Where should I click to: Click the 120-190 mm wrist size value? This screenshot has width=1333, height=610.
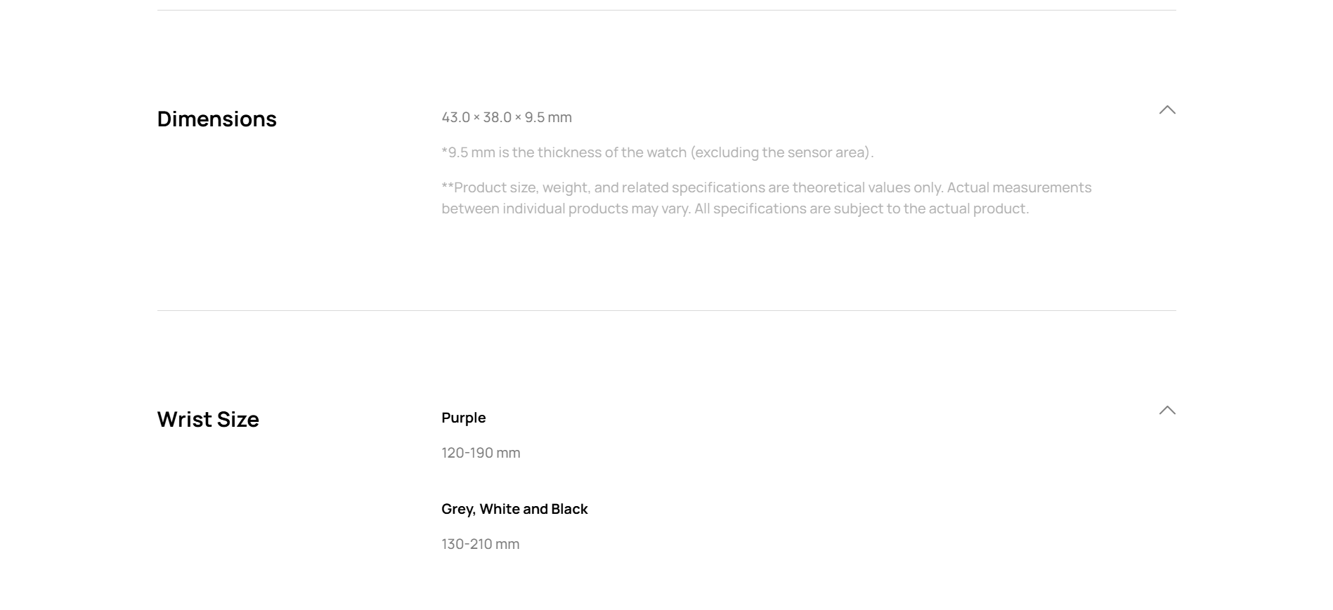pos(481,453)
